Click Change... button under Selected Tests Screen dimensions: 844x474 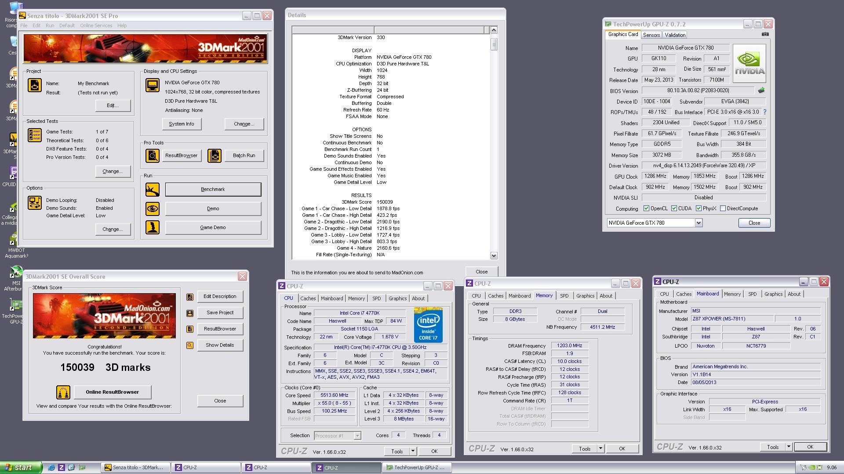tap(113, 172)
